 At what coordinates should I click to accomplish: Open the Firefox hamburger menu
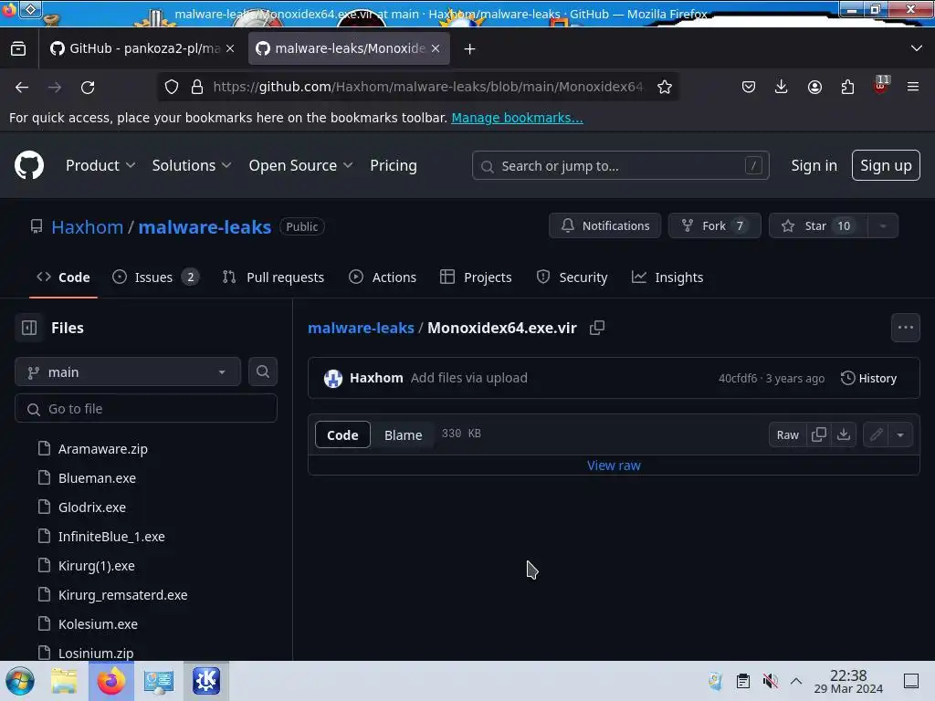[913, 87]
